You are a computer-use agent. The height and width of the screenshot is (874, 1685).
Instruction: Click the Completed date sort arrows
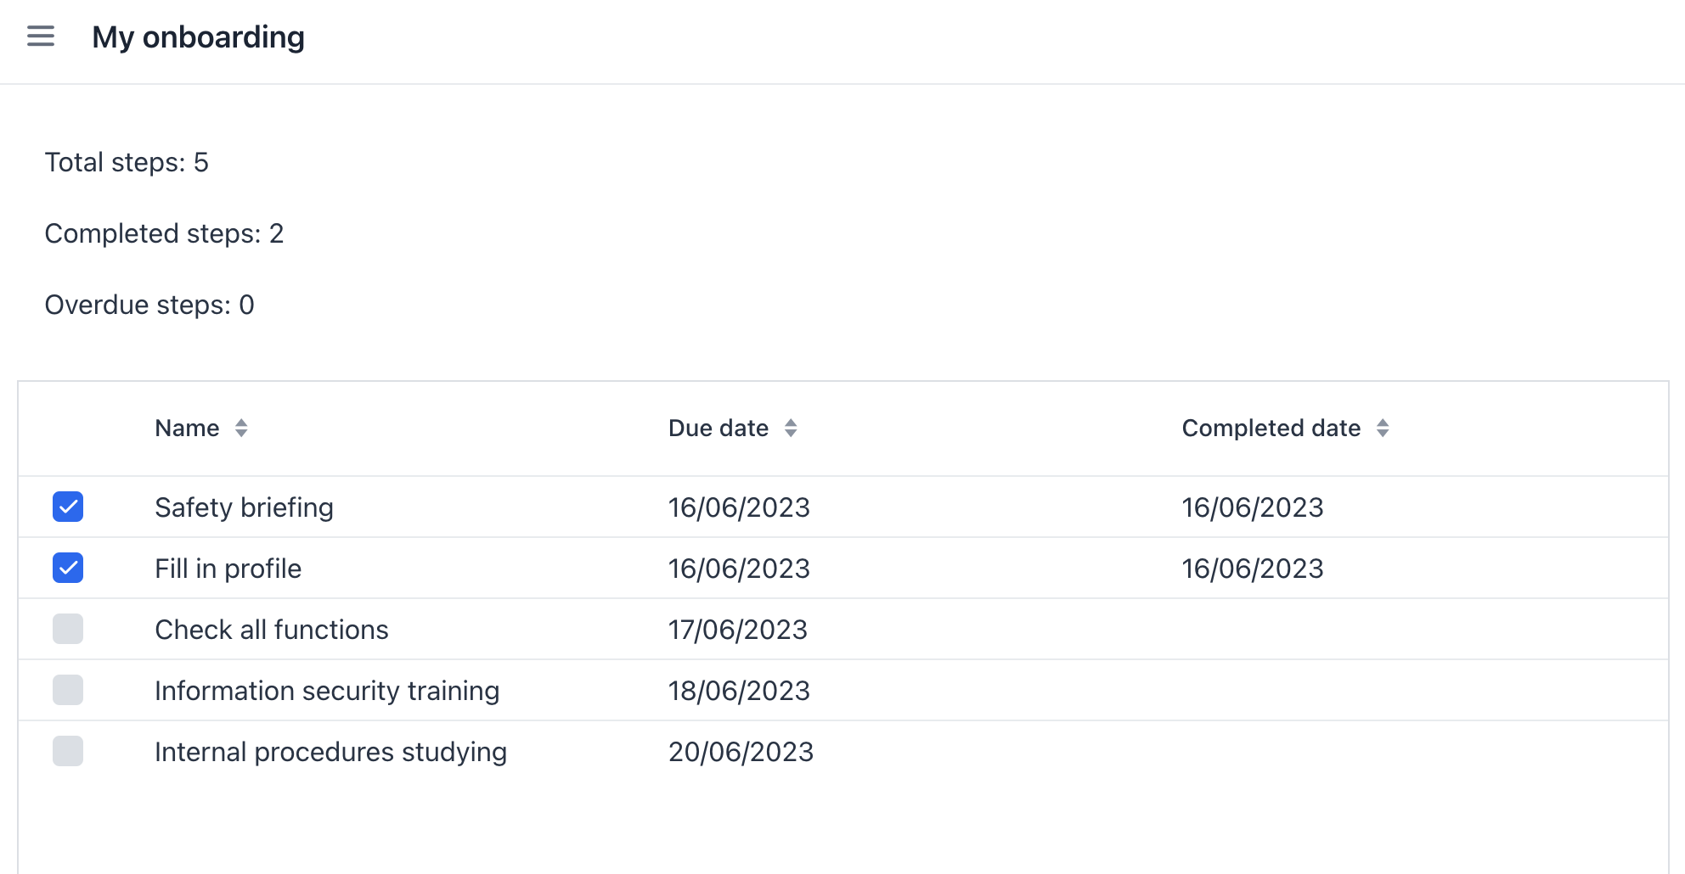[x=1383, y=428]
